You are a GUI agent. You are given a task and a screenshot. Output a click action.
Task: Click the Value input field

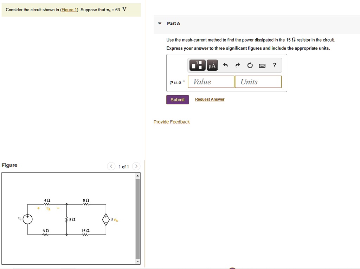coord(211,81)
